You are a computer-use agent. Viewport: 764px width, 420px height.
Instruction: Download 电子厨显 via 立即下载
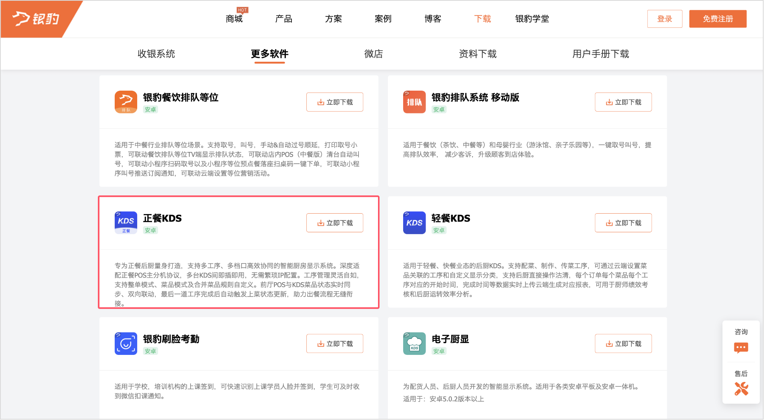point(623,343)
